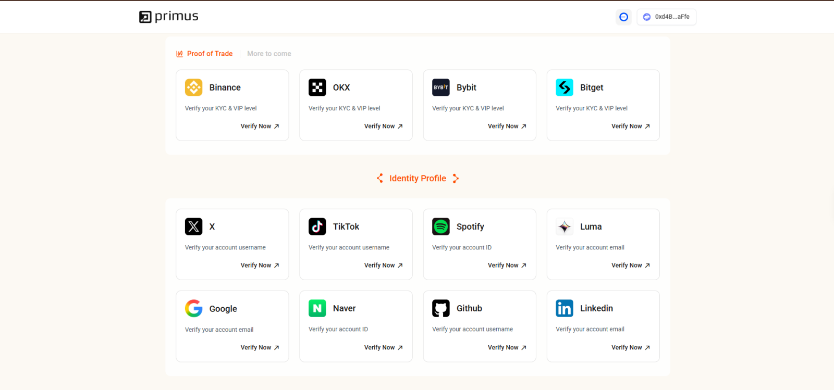Click the Identity Profile heading
The width and height of the screenshot is (834, 390).
click(x=418, y=178)
